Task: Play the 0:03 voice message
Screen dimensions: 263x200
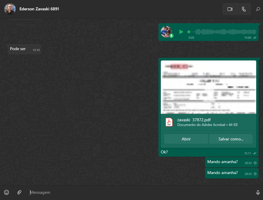Action: pos(181,32)
